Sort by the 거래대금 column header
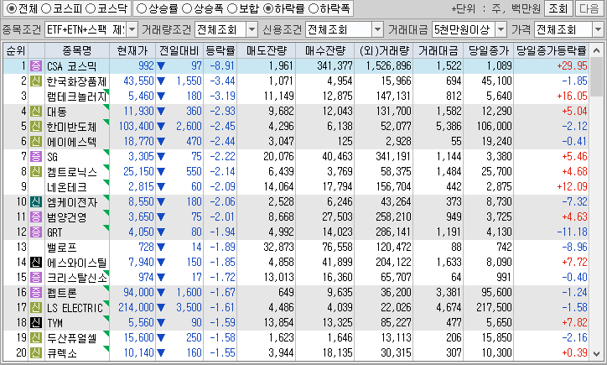The height and width of the screenshot is (365, 607). pyautogui.click(x=438, y=50)
